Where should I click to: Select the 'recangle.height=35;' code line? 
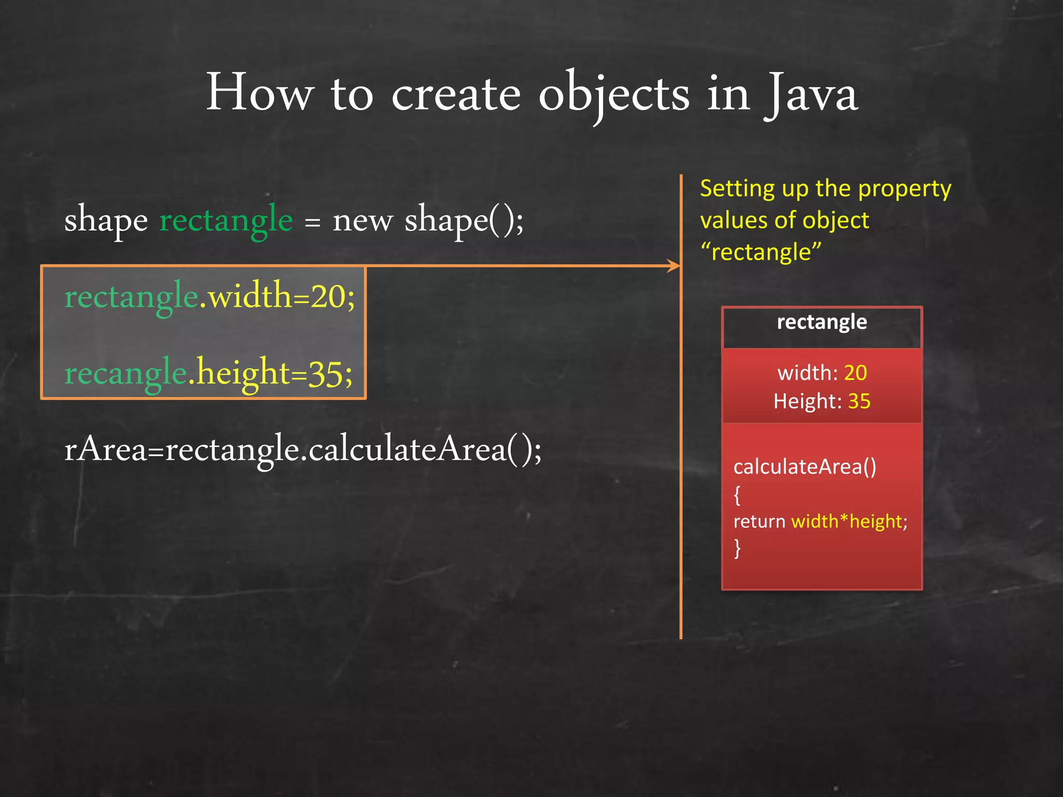click(209, 373)
